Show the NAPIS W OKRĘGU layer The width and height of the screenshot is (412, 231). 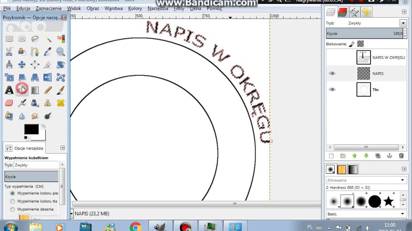(332, 57)
